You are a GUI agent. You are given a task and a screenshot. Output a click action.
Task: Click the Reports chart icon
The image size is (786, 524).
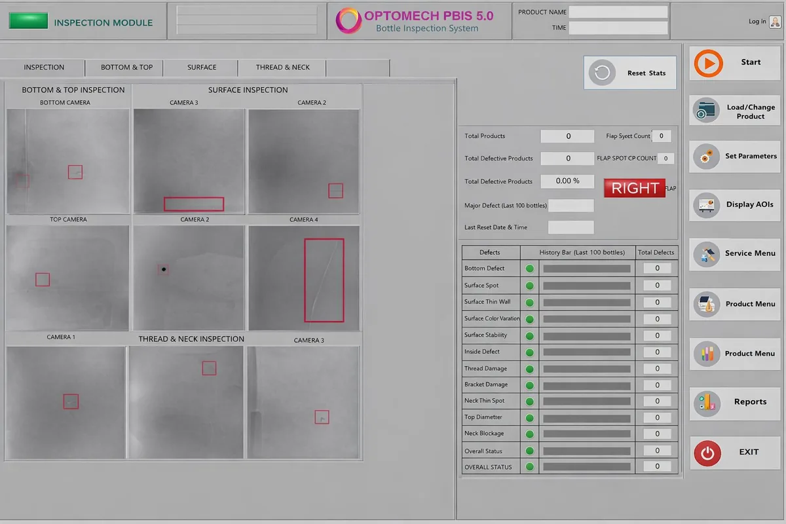pos(706,403)
